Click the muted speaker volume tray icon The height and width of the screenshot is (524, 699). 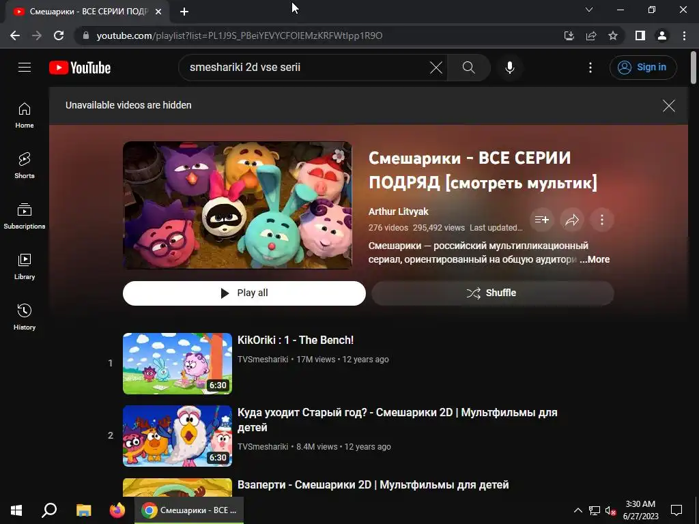(610, 510)
